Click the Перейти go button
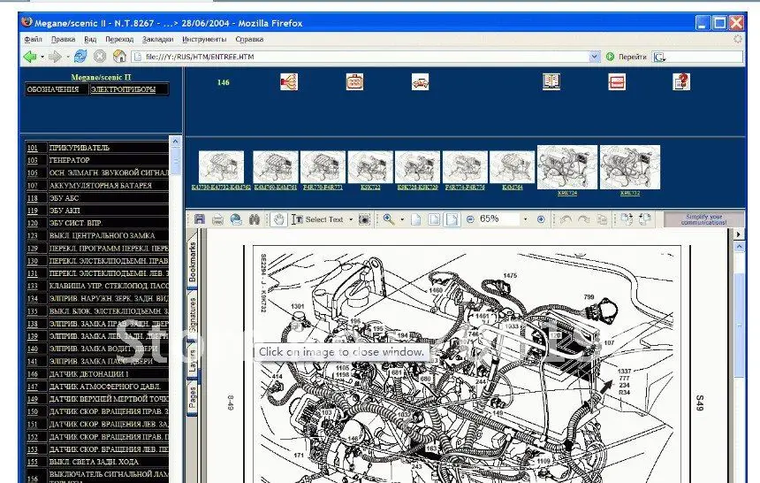This screenshot has height=483, width=760. click(627, 57)
